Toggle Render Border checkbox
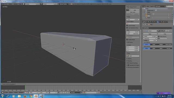This screenshot has height=98, width=174. 127,39
